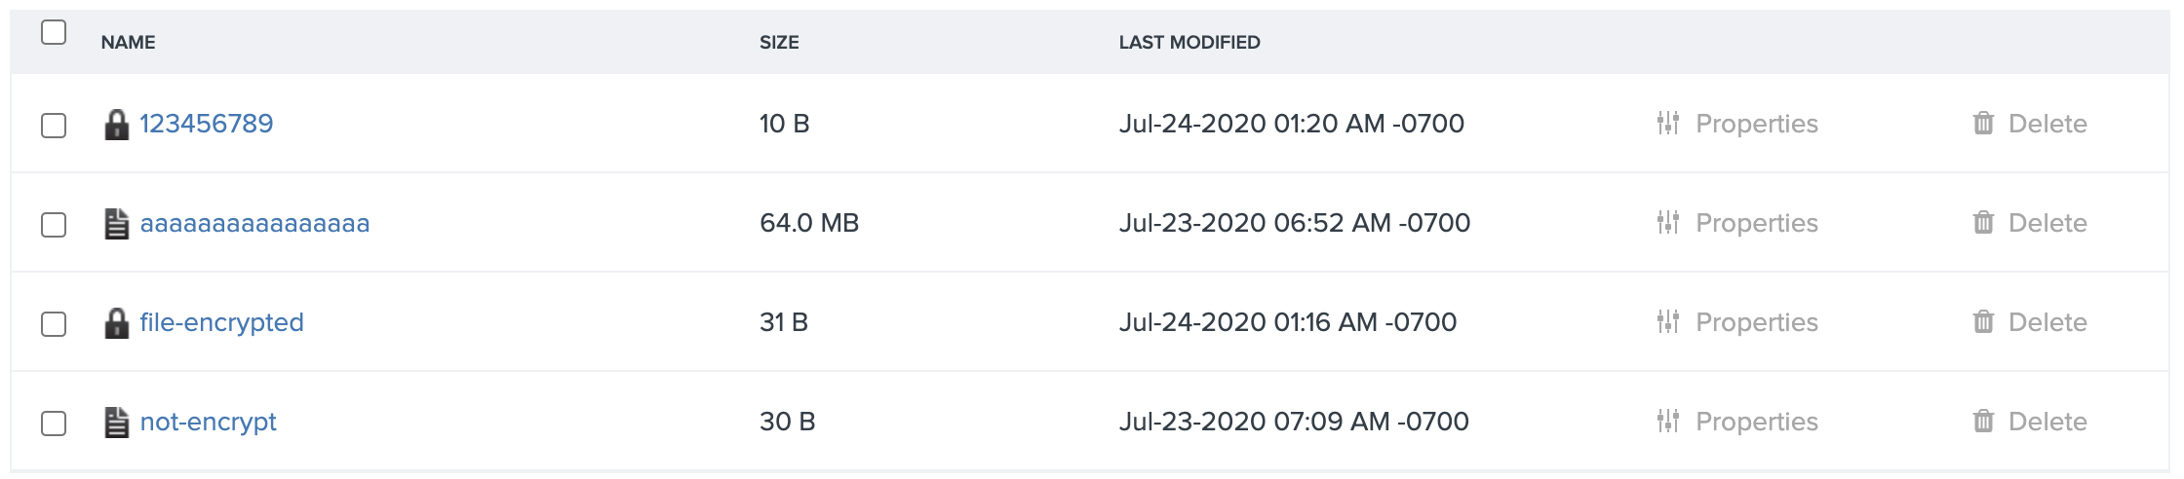Toggle the checkbox next to not-encrypt
The height and width of the screenshot is (479, 2184).
pyautogui.click(x=54, y=424)
